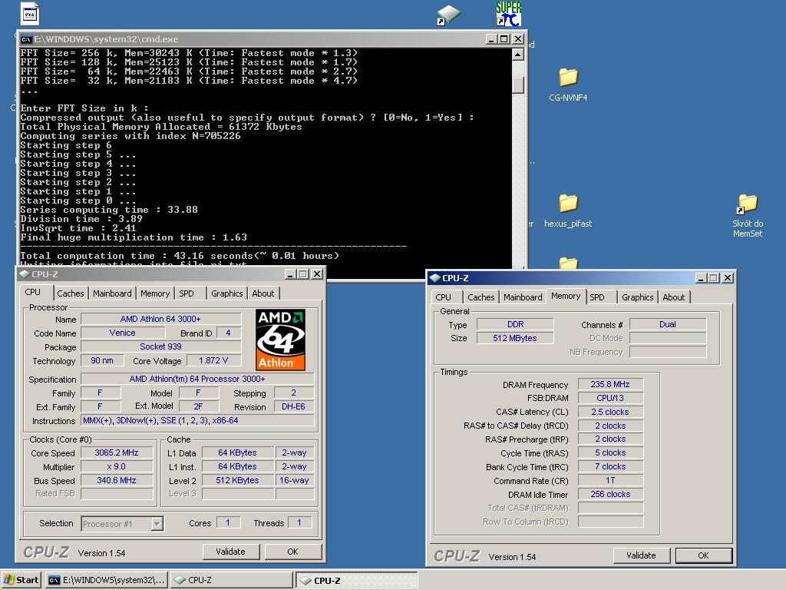Image resolution: width=786 pixels, height=590 pixels.
Task: Open the About tab in left CPU-Z
Action: [x=263, y=293]
